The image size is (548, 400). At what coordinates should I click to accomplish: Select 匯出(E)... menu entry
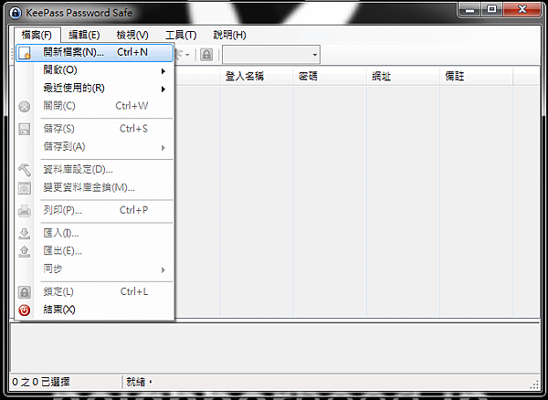(x=94, y=251)
